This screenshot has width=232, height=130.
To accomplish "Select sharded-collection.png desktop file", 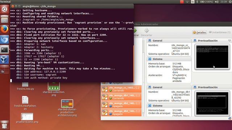I will point(54,89).
